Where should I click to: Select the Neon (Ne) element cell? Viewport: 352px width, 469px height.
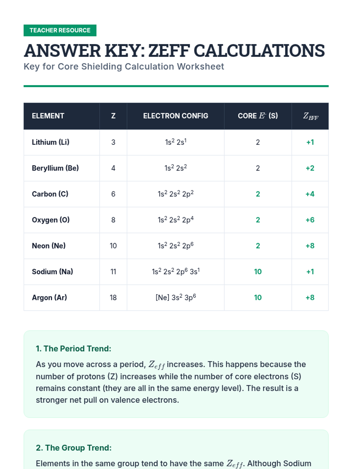(x=49, y=246)
